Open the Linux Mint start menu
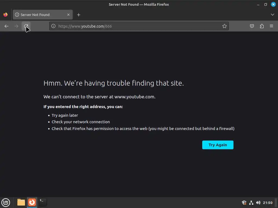Image resolution: width=278 pixels, height=208 pixels. point(6,203)
